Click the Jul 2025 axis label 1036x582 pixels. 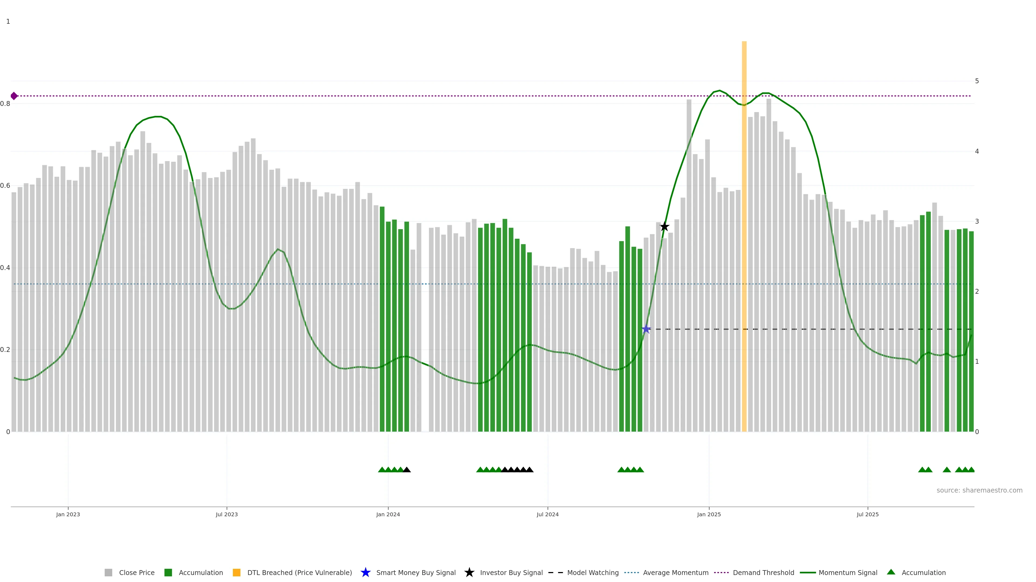point(867,515)
